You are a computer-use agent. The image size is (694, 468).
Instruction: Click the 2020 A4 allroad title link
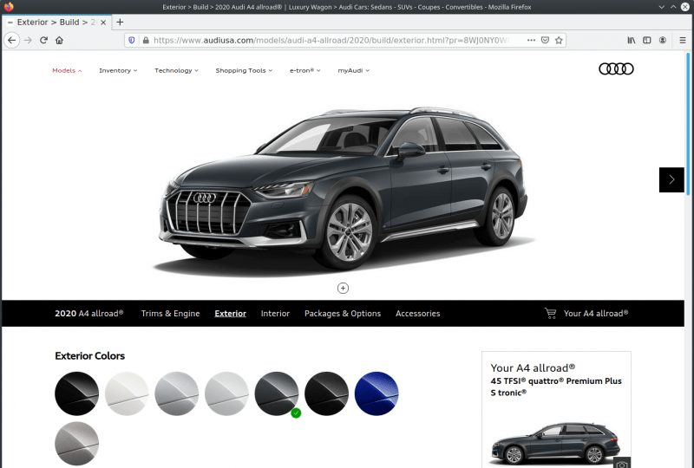click(x=89, y=314)
